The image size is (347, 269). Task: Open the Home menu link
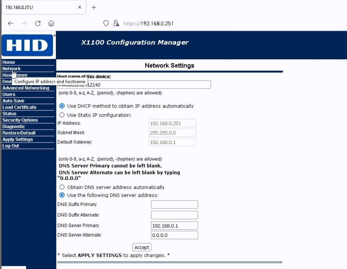click(x=9, y=62)
